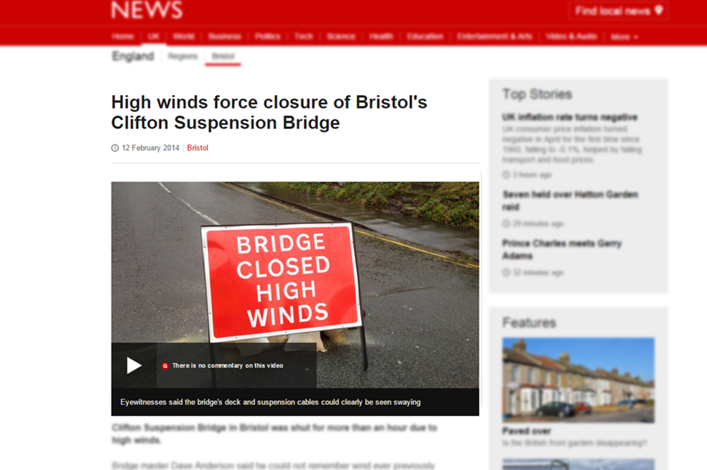This screenshot has height=470, width=707.
Task: Click the red commentary info icon on video
Action: pyautogui.click(x=165, y=366)
